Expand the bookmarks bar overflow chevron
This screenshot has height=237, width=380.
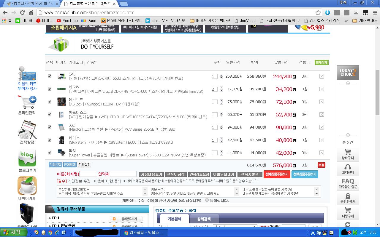pyautogui.click(x=346, y=21)
